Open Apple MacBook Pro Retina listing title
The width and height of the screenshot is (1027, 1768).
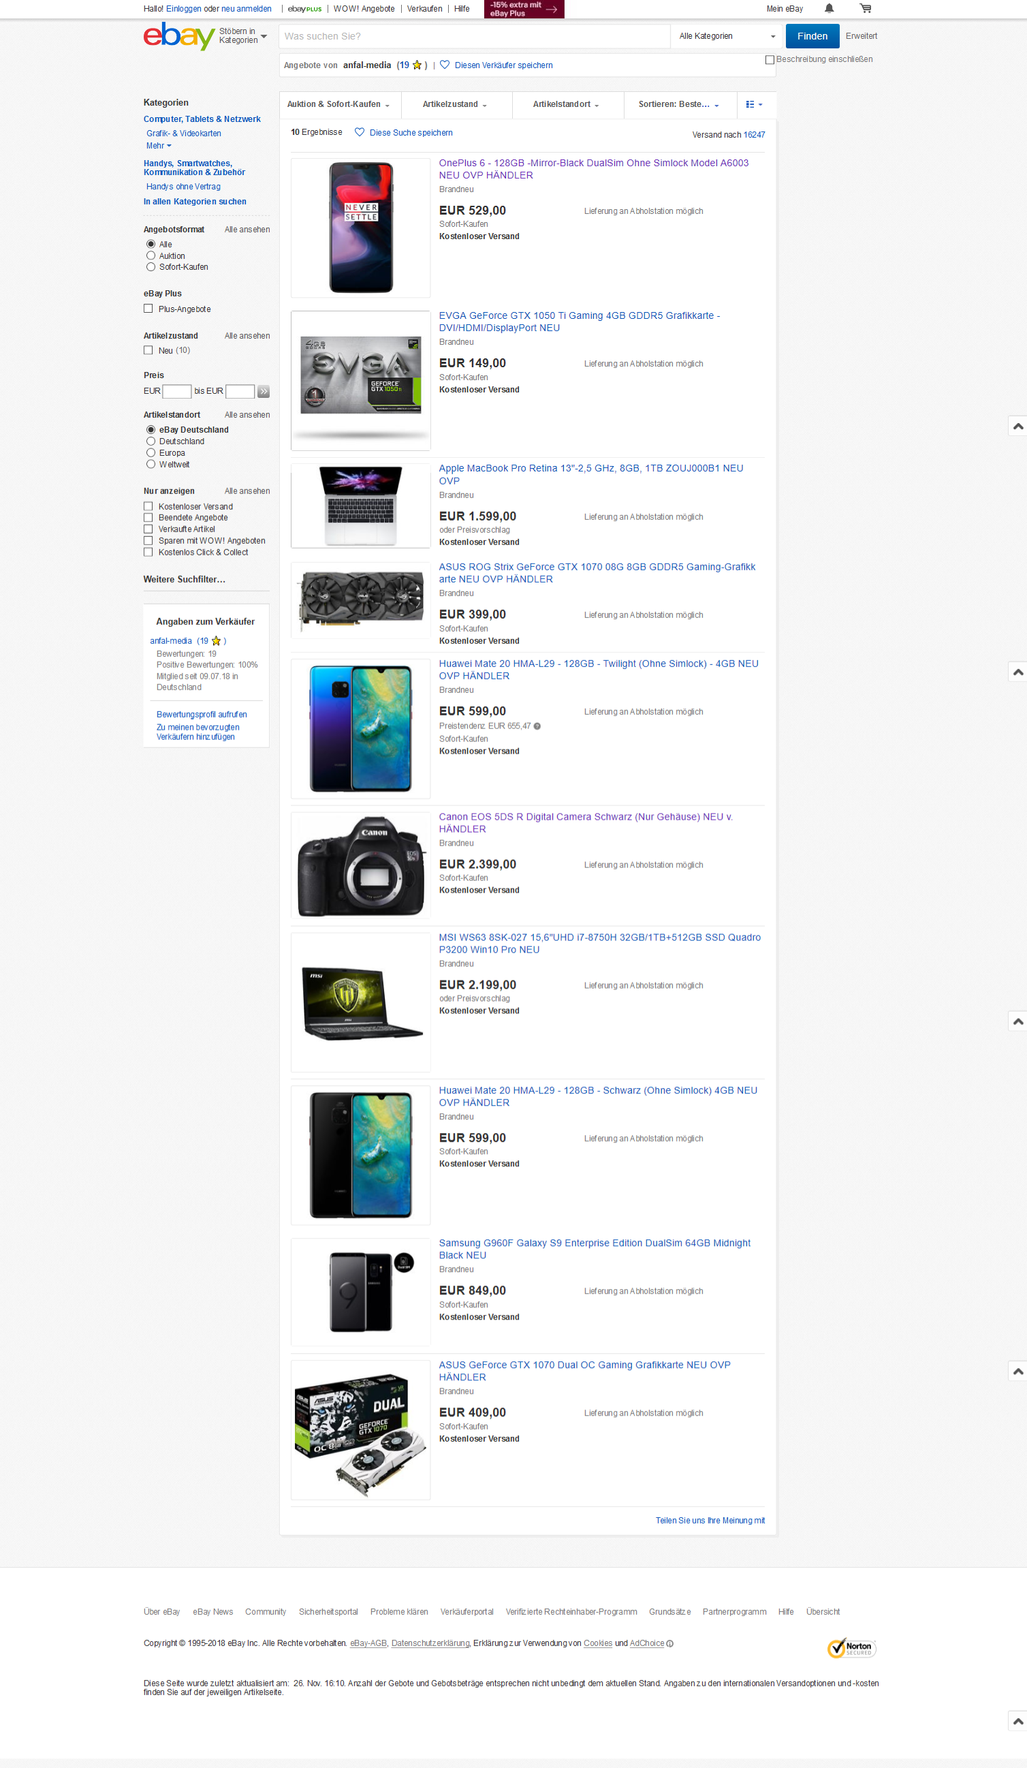[590, 474]
